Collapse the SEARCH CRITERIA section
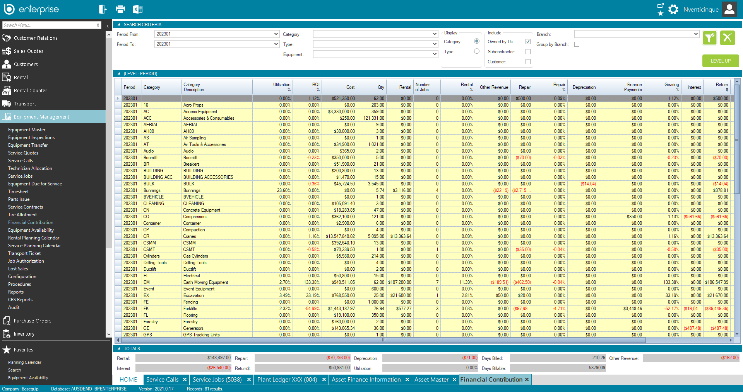The width and height of the screenshot is (743, 392). [119, 24]
